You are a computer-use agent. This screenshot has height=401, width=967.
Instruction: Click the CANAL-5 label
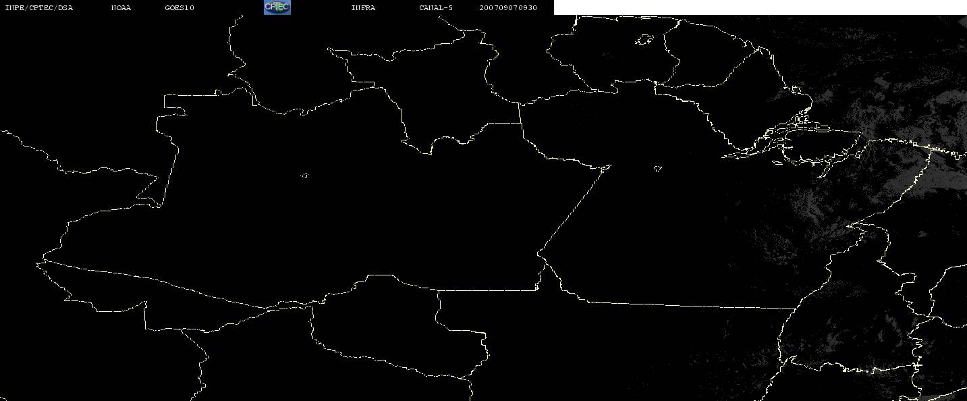pos(436,8)
